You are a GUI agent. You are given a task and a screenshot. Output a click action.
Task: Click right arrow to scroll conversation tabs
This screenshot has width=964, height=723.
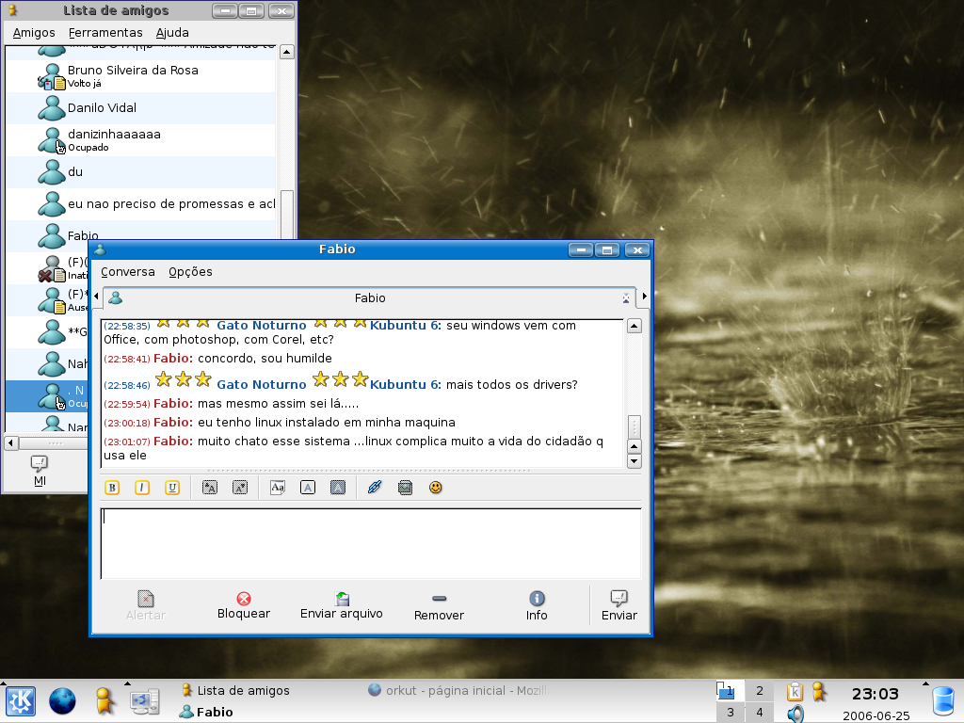[644, 297]
